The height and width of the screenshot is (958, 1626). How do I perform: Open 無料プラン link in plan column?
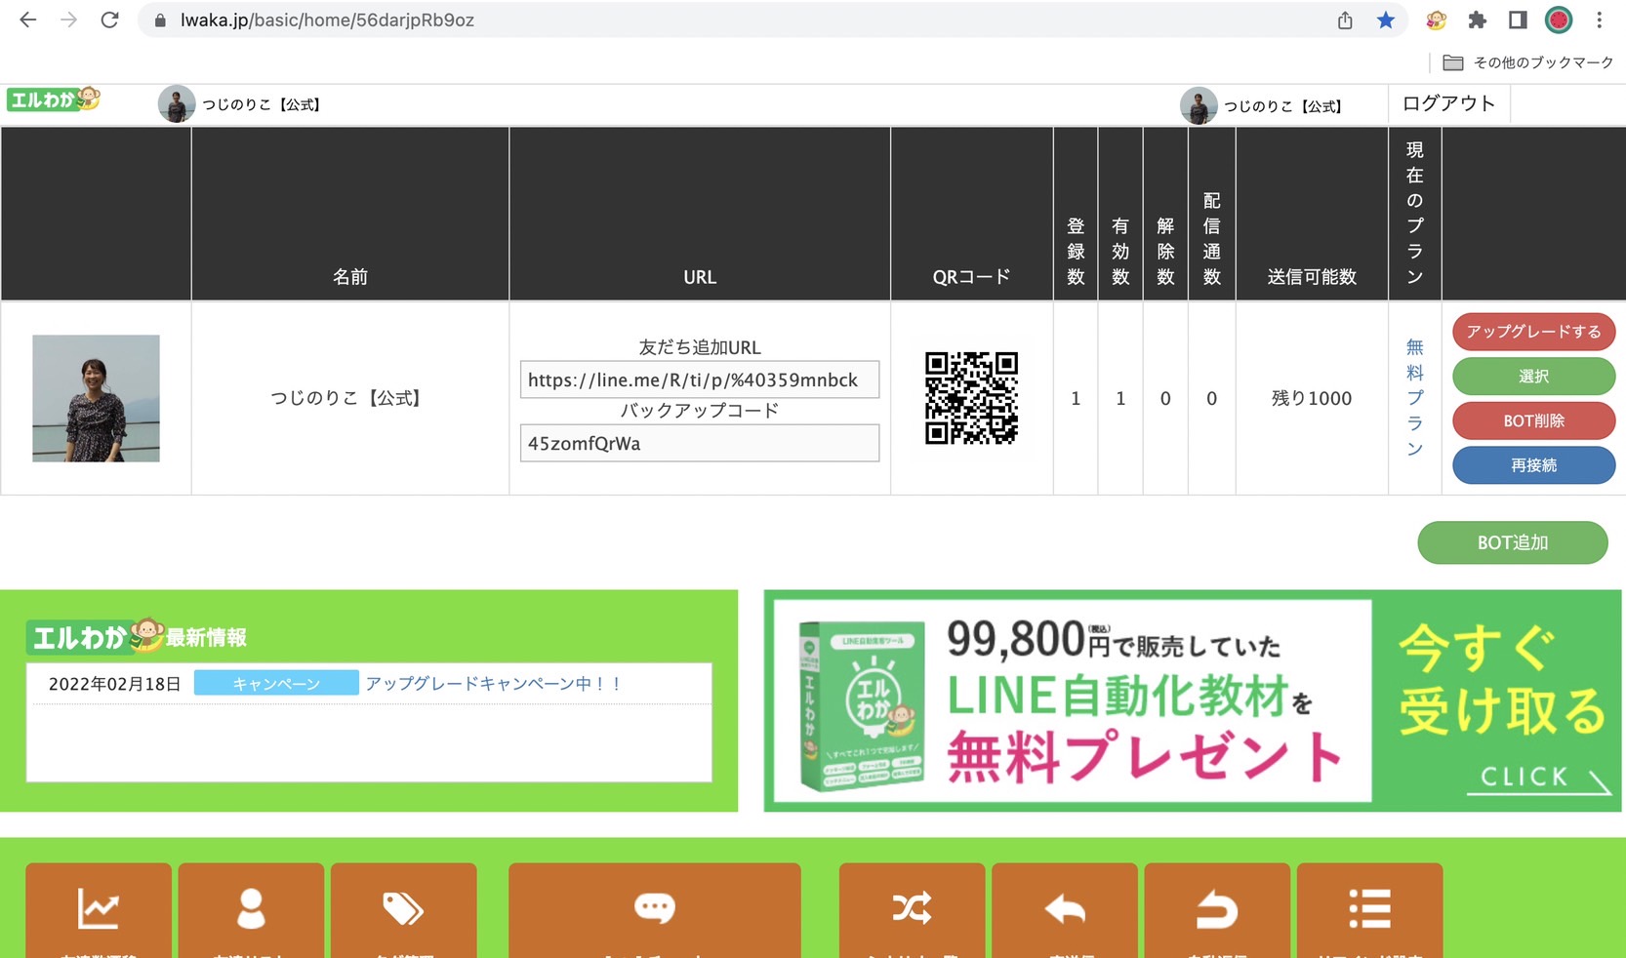pos(1414,398)
